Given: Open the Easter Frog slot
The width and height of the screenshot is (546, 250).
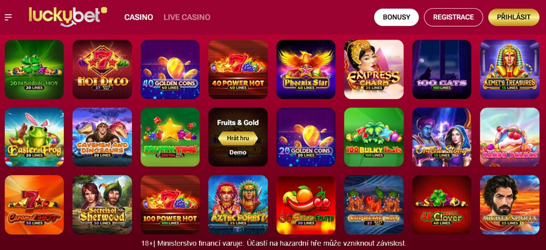Looking at the screenshot, I should point(34,137).
